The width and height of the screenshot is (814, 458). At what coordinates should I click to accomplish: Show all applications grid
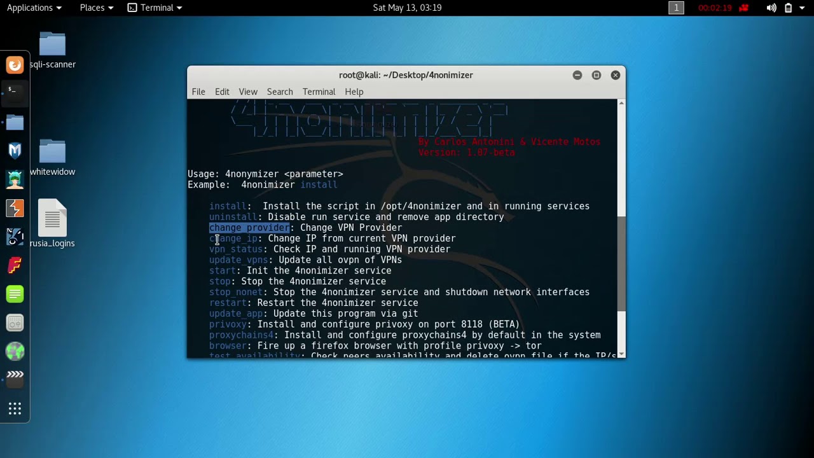pyautogui.click(x=15, y=408)
